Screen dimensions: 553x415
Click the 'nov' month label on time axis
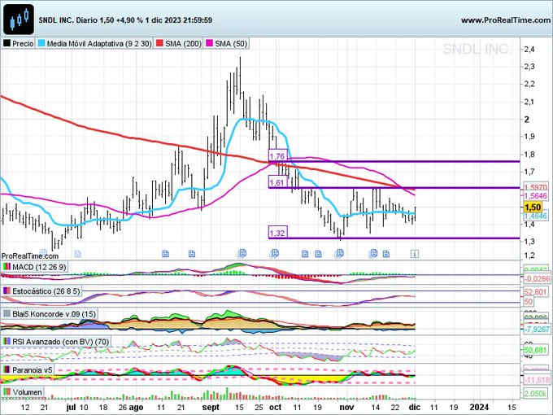[346, 407]
